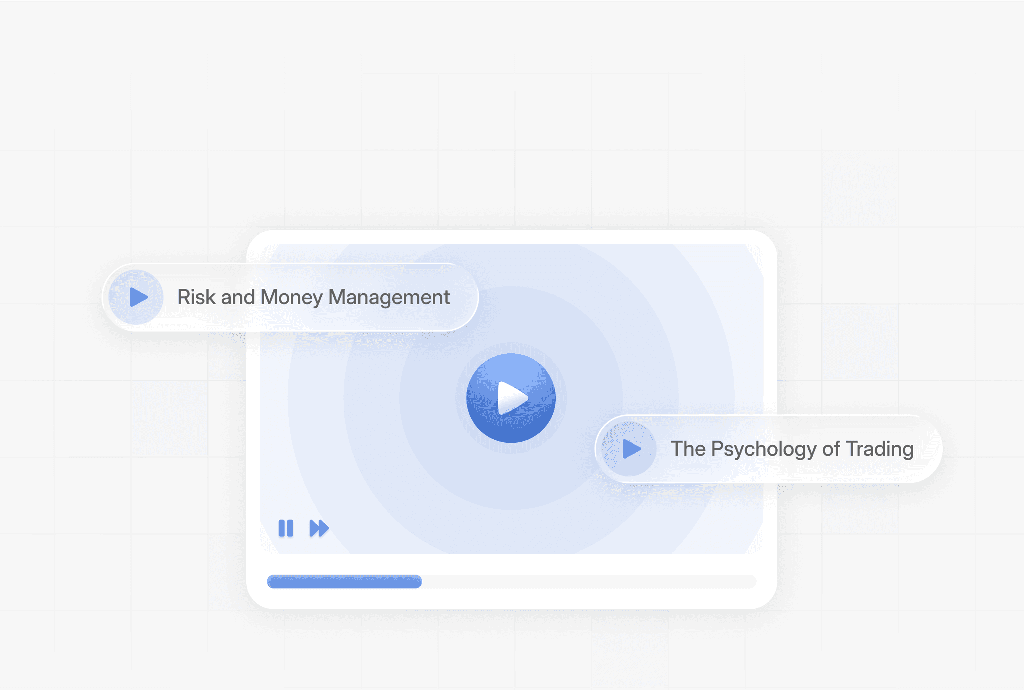Play The Psychology of Trading lesson icon
1024x690 pixels.
[x=630, y=449]
